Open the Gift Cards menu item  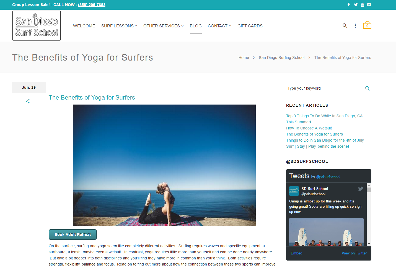pyautogui.click(x=250, y=26)
